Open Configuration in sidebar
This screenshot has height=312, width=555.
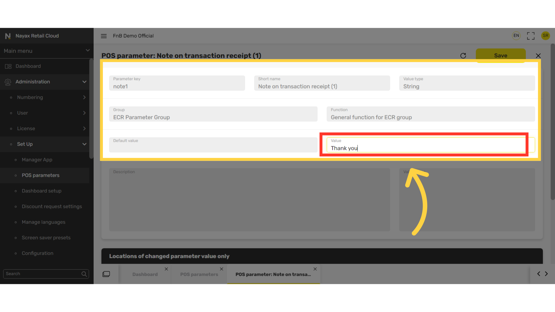[x=38, y=253]
